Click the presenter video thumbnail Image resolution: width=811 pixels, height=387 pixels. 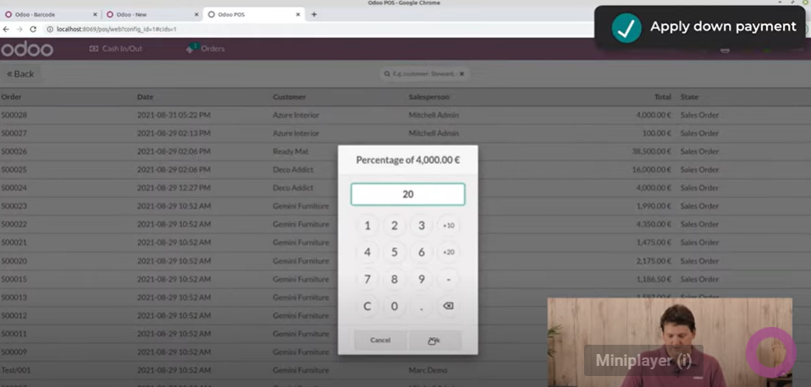[x=670, y=342]
